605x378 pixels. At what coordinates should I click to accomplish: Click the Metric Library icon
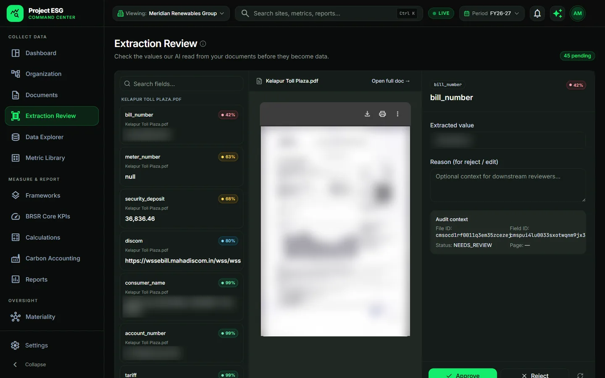point(16,158)
